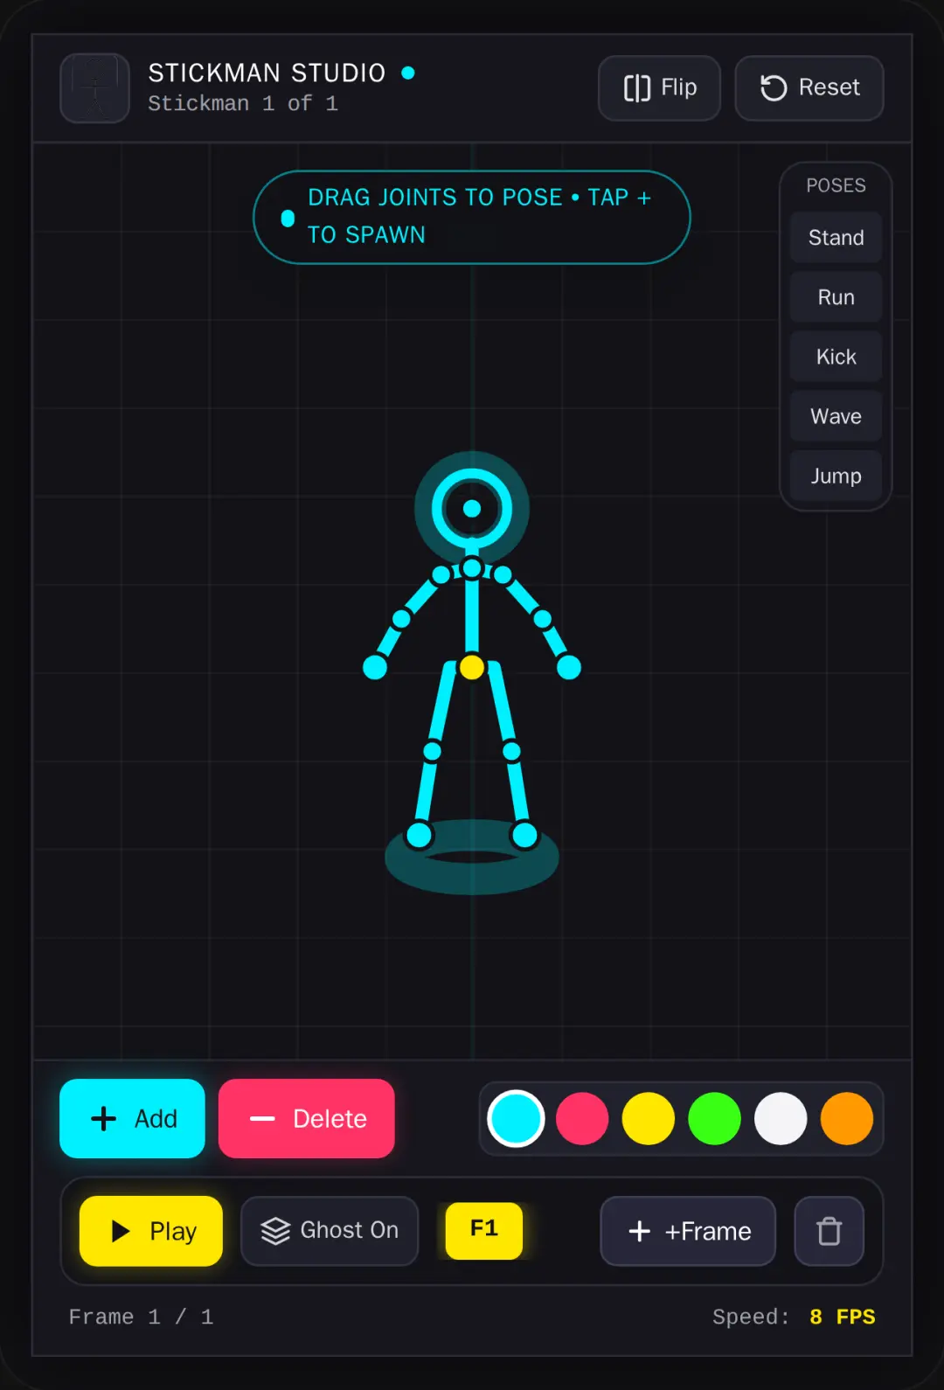The height and width of the screenshot is (1390, 944).
Task: Click the 8 FPS speed value
Action: [842, 1317]
